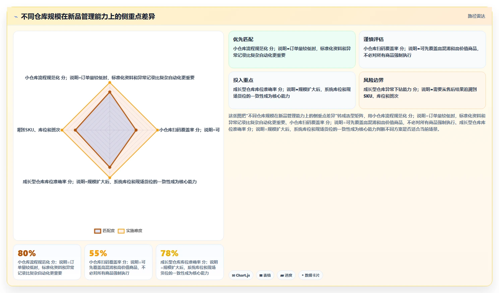This screenshot has width=499, height=293.
Task: Click the right radar axis label 小仓库扫码覆盖率
Action: pos(189,130)
